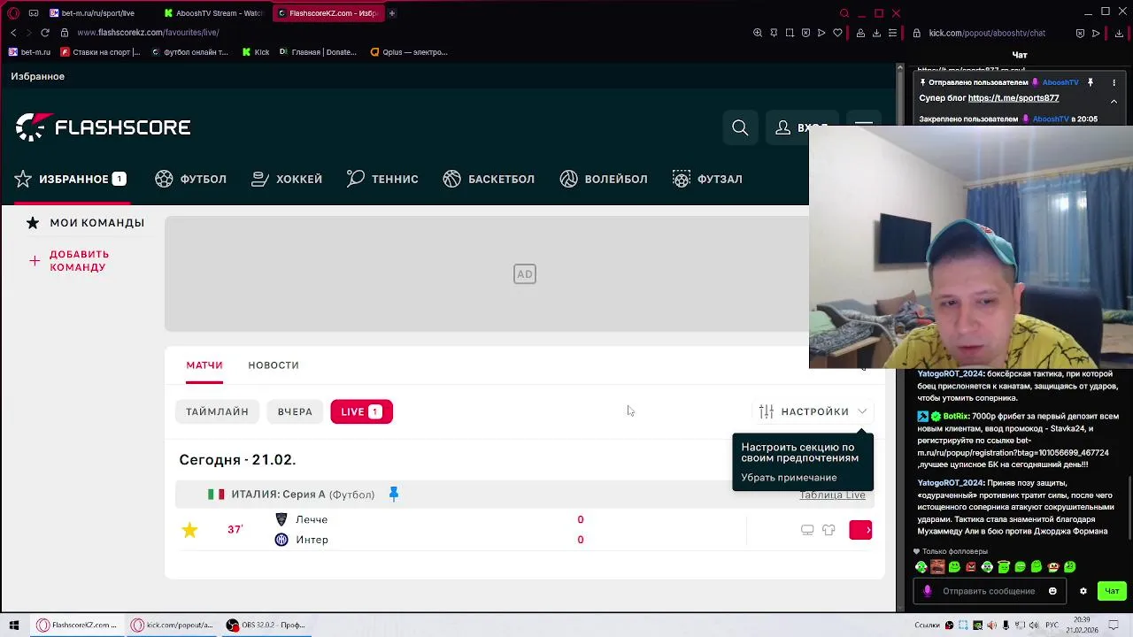Image resolution: width=1133 pixels, height=637 pixels.
Task: Choose the Таймлайн filter
Action: click(217, 411)
